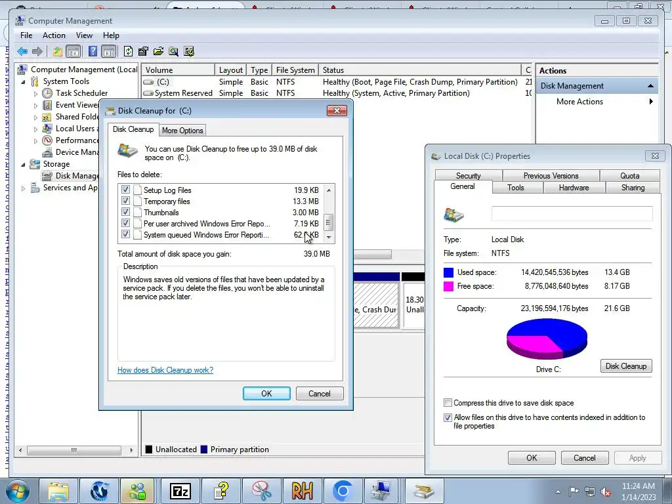Expand Event Viewer node arrow
672x504 pixels.
coord(35,106)
